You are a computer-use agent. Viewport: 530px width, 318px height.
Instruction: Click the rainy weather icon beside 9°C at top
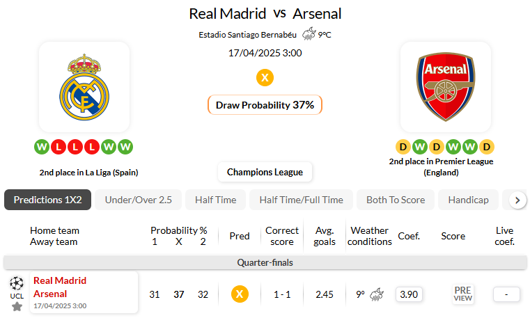tap(309, 34)
